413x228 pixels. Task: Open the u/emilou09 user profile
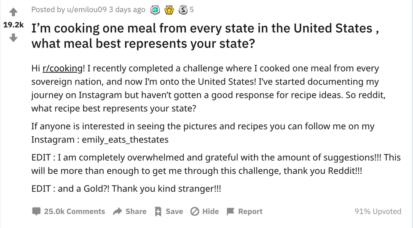[87, 10]
